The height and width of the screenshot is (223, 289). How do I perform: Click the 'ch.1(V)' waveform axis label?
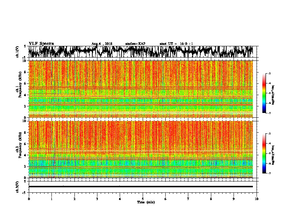click(18, 52)
